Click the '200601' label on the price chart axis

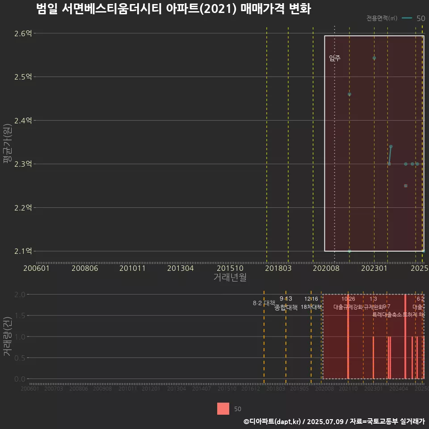click(36, 268)
